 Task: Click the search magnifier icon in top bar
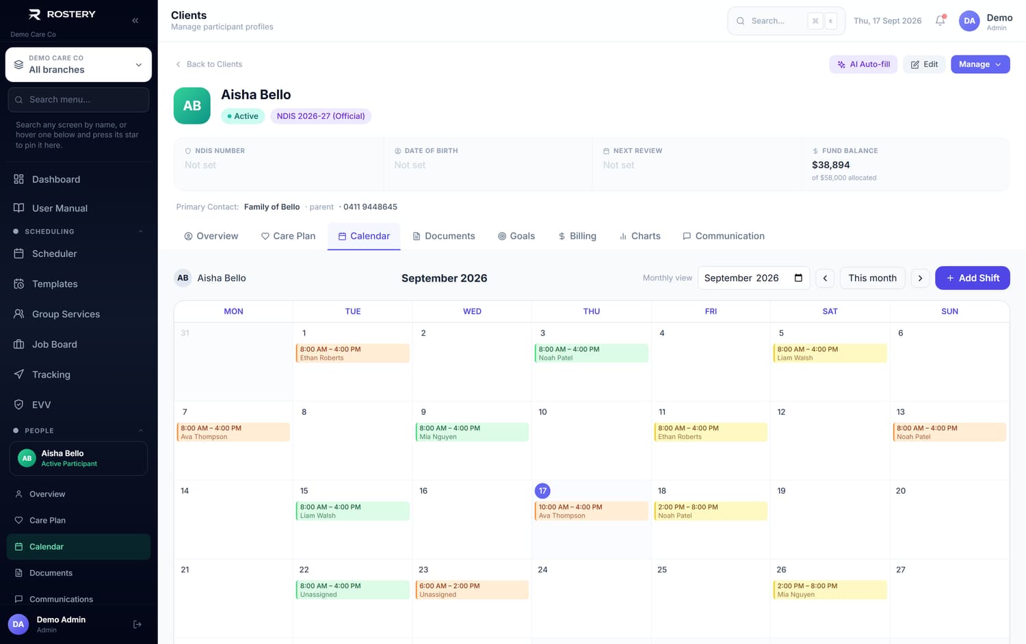coord(740,21)
